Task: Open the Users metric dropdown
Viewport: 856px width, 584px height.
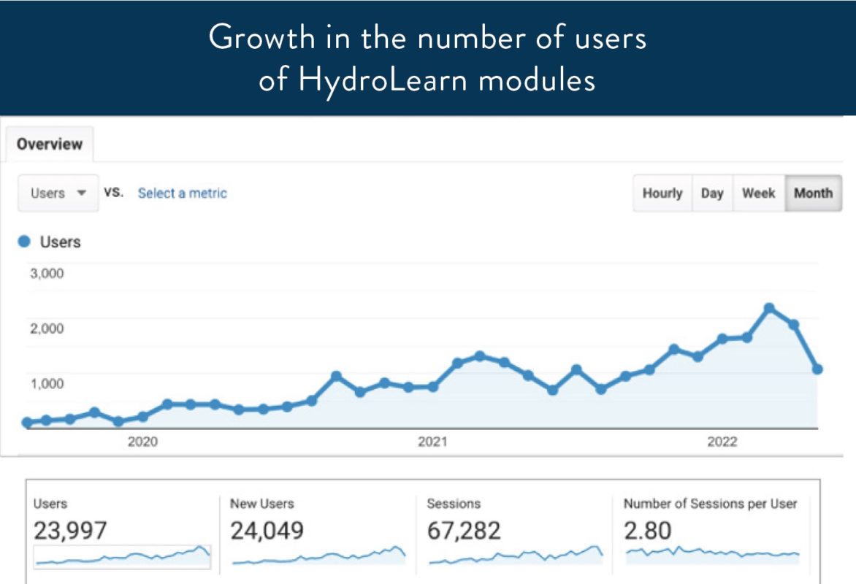Action: coord(58,193)
